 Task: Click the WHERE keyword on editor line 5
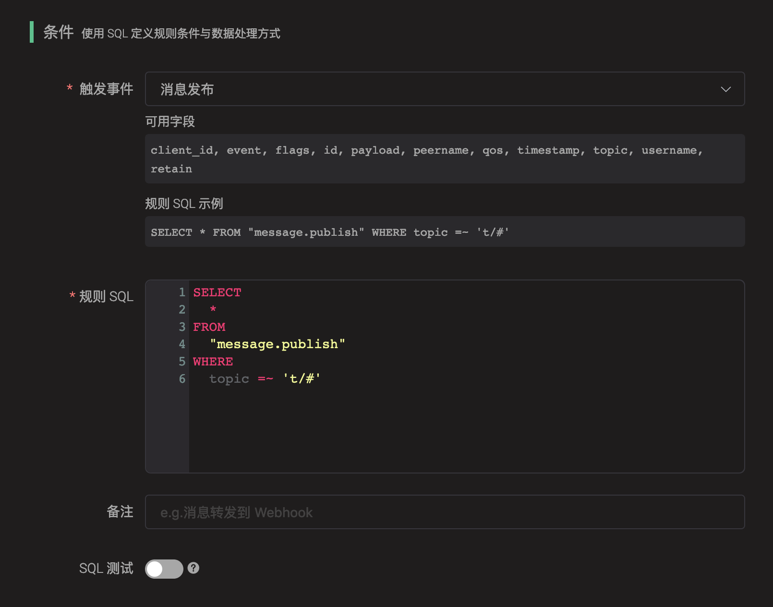coord(213,362)
